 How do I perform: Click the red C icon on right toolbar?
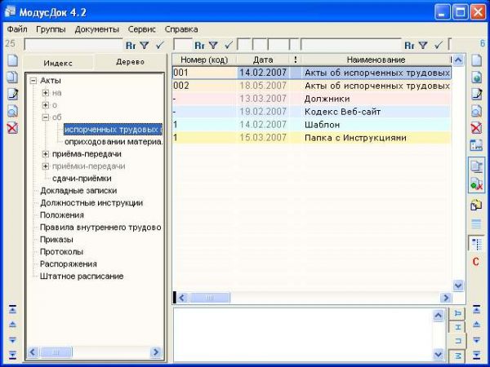pyautogui.click(x=475, y=261)
